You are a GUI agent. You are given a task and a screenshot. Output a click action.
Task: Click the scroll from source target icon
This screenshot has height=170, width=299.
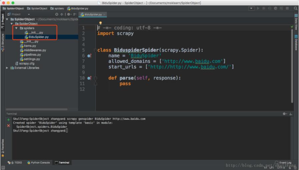57,14
